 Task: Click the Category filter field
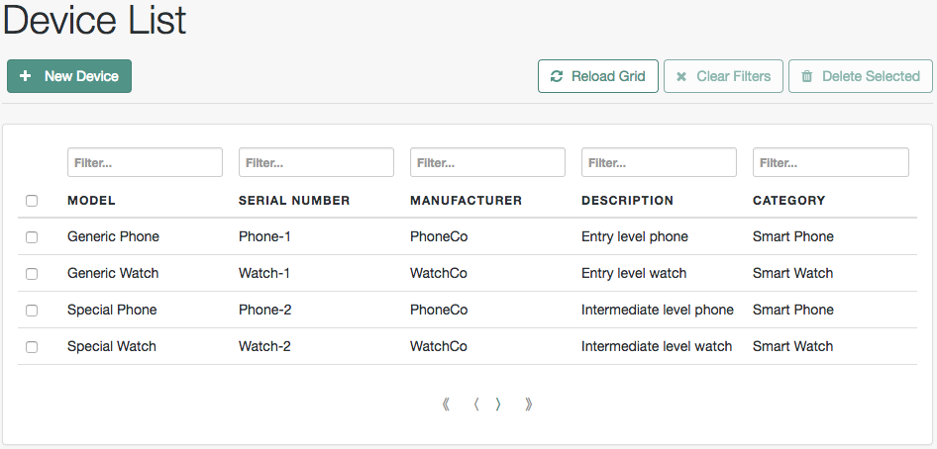[x=830, y=162]
